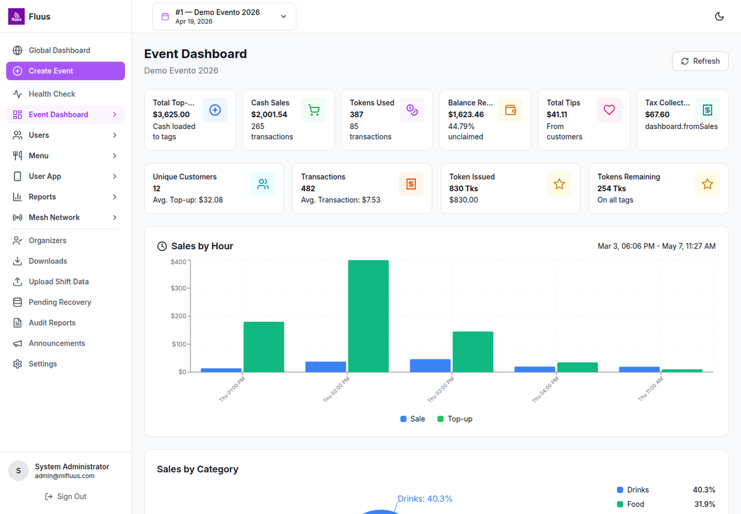Click the Sales by Hour clock icon

162,246
